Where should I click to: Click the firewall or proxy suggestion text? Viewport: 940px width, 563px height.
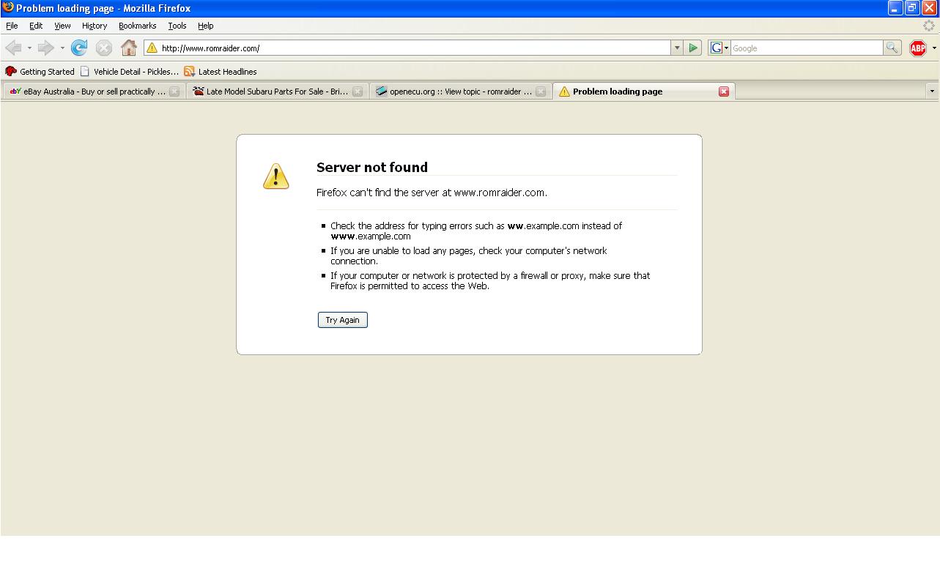(x=490, y=281)
